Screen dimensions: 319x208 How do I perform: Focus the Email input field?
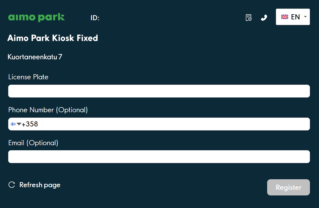point(159,157)
